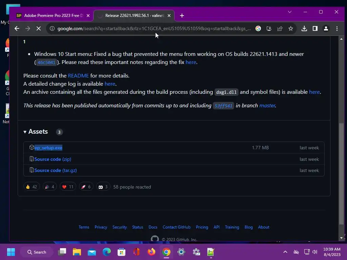347x260 pixels.
Task: Open commit 53ff541 link
Action: click(x=223, y=106)
